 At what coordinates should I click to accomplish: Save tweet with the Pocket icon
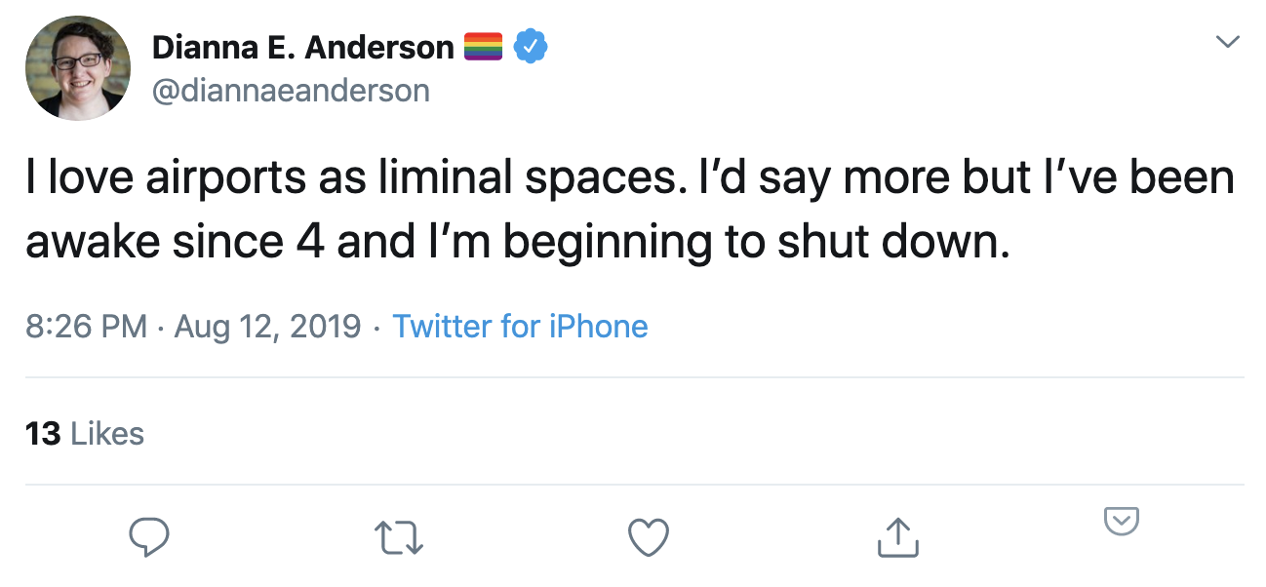[x=1122, y=521]
